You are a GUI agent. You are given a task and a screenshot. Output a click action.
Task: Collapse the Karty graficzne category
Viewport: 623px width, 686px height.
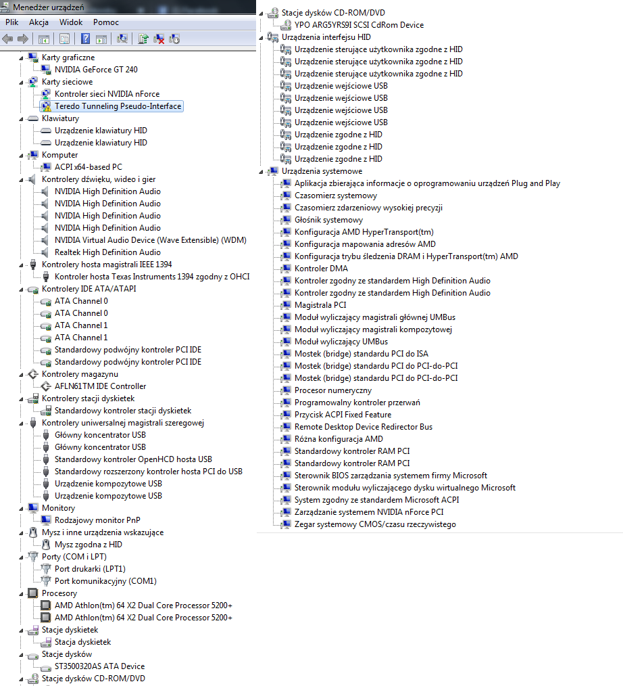pyautogui.click(x=21, y=58)
